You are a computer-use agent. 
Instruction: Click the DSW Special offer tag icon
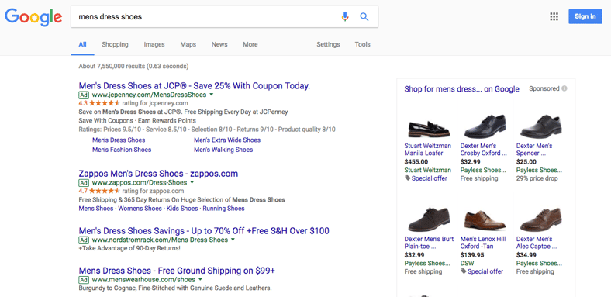click(x=464, y=271)
